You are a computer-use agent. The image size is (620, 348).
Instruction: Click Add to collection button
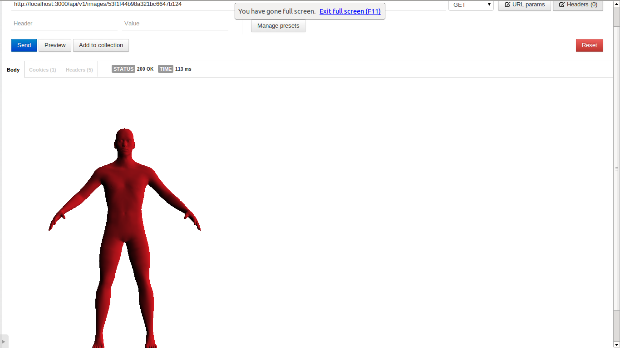[101, 45]
